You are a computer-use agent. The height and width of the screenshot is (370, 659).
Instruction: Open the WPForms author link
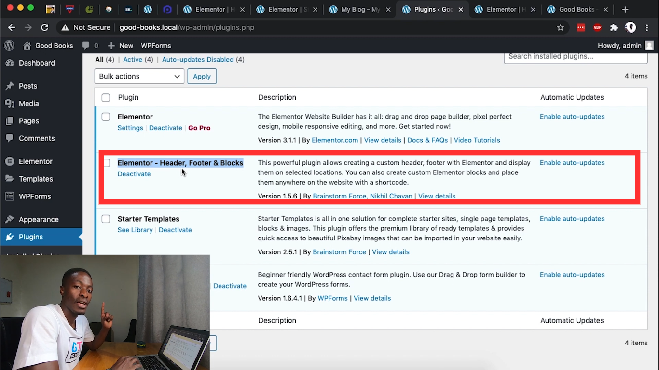click(332, 298)
